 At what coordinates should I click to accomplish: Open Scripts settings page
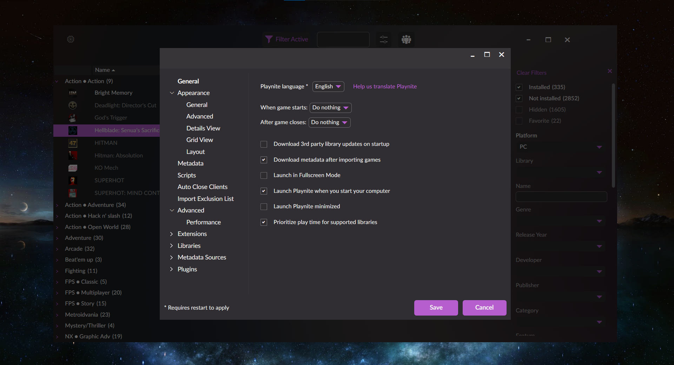(x=187, y=175)
